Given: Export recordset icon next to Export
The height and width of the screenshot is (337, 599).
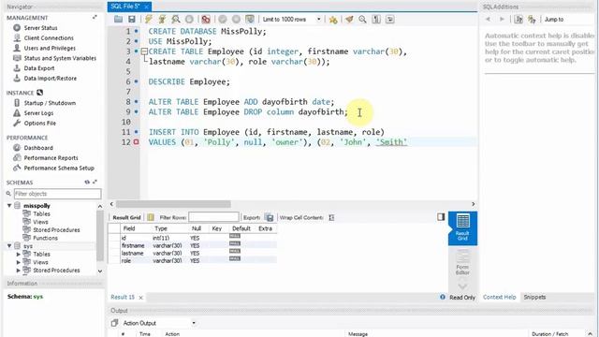Looking at the screenshot, I should 270,217.
